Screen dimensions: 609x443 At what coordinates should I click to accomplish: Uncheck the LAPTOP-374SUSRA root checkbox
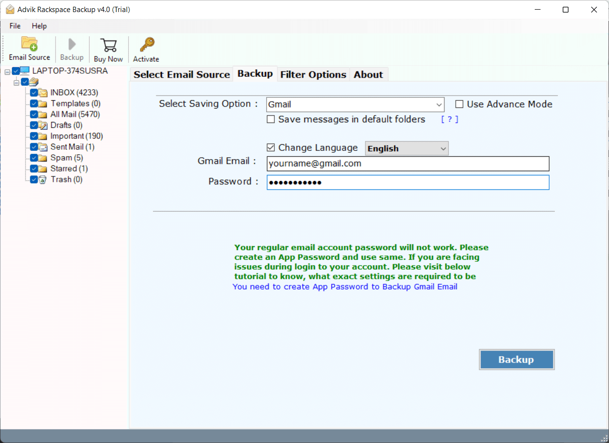16,71
